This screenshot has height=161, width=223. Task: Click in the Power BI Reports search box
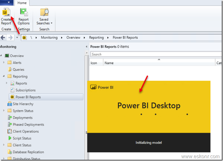coord(156,54)
